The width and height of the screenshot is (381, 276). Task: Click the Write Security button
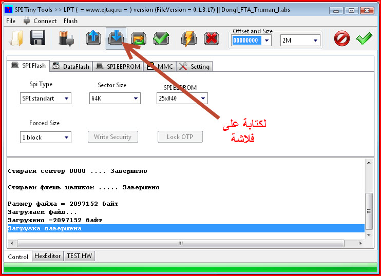[113, 137]
